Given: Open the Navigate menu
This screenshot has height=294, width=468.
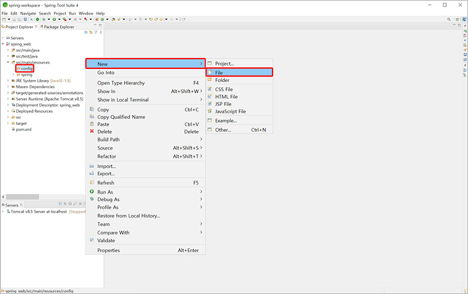Looking at the screenshot, I should (27, 13).
